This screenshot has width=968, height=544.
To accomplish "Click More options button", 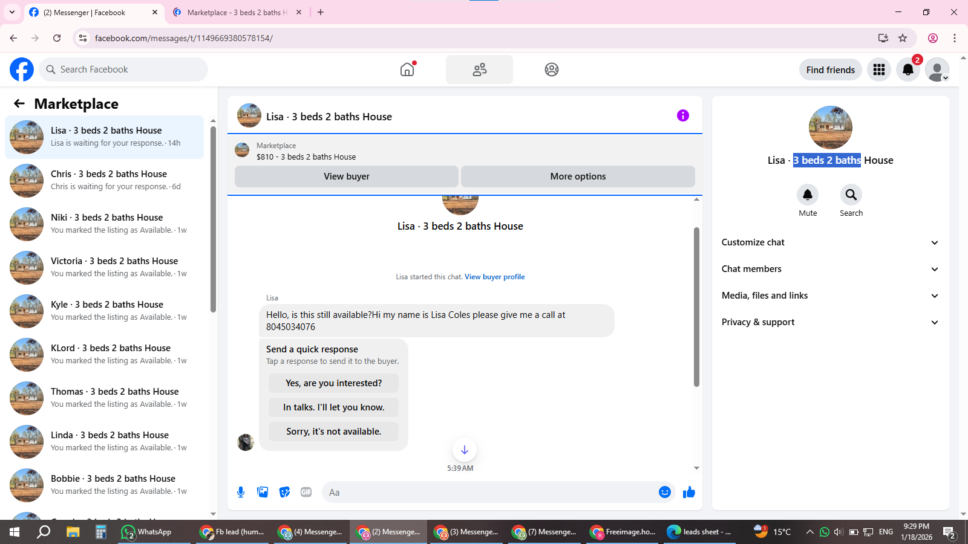I will 578,176.
